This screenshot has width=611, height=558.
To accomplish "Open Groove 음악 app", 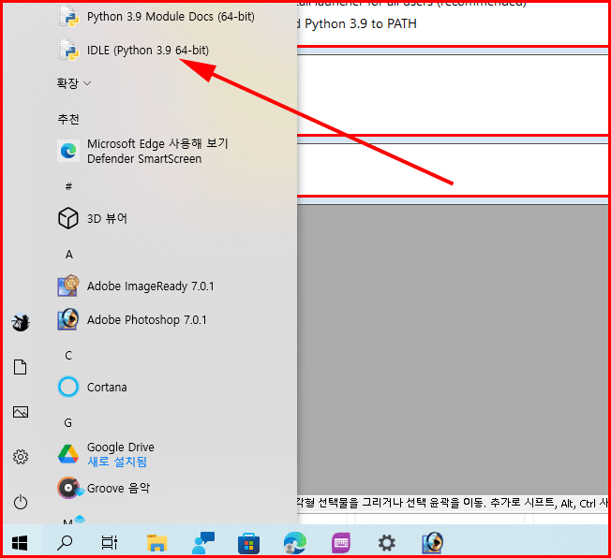I will [x=104, y=488].
